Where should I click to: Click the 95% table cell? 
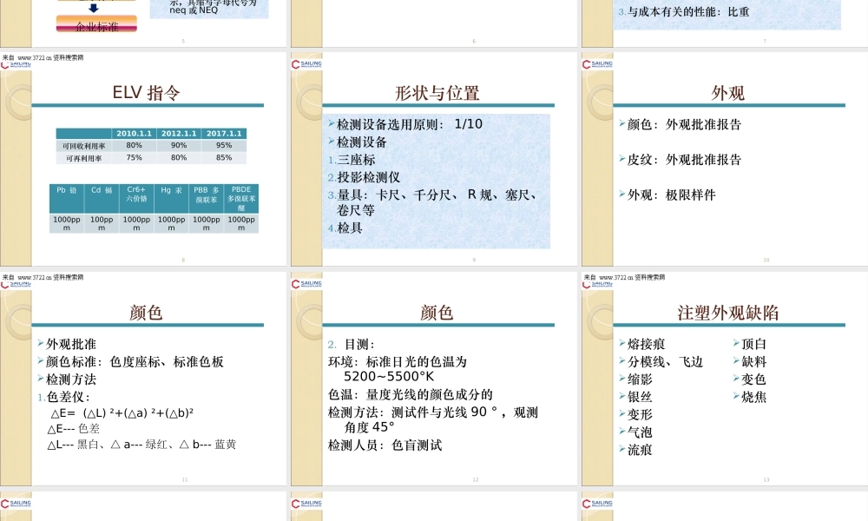[x=224, y=146]
